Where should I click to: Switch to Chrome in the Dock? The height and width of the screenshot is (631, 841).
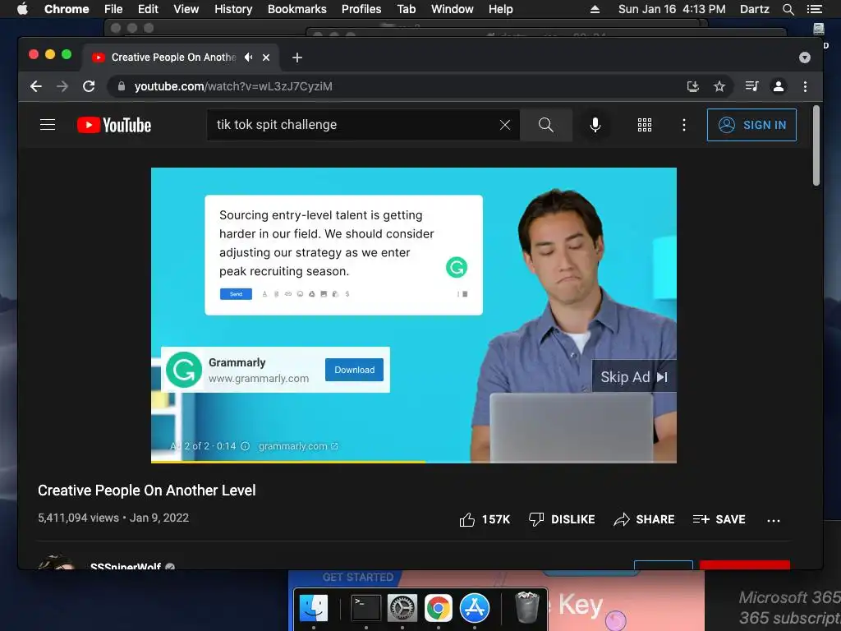(x=439, y=608)
